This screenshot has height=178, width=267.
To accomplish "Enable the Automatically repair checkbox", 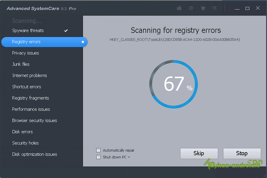I will point(98,150).
